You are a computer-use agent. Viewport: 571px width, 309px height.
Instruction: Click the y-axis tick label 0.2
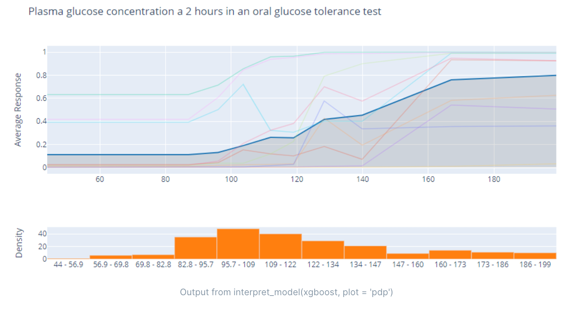pos(41,144)
